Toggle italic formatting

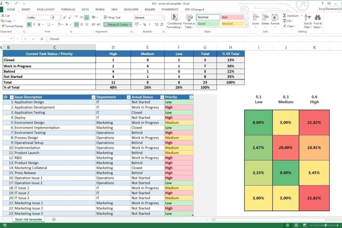click(x=33, y=24)
